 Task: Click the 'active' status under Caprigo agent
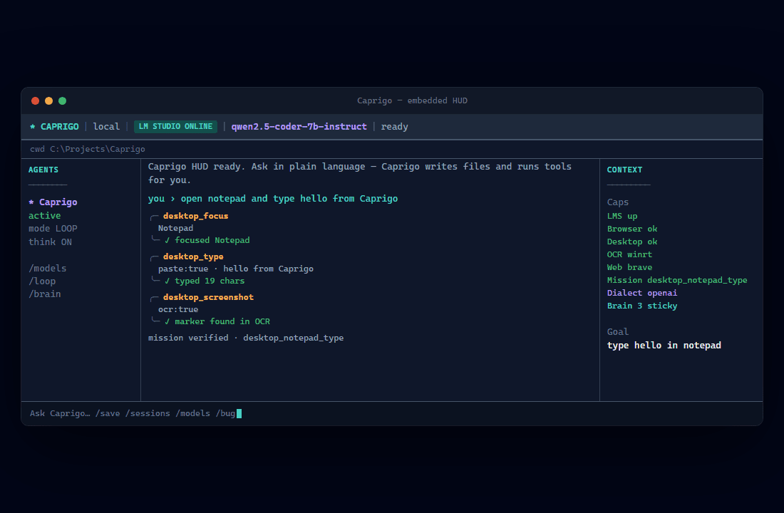pos(44,215)
